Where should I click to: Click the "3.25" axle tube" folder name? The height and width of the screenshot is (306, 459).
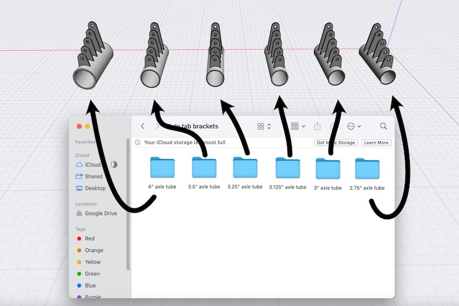(x=245, y=187)
